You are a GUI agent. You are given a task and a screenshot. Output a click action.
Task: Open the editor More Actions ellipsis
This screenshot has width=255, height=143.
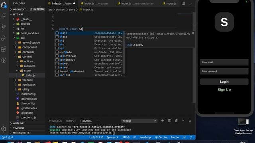pyautogui.click(x=190, y=4)
